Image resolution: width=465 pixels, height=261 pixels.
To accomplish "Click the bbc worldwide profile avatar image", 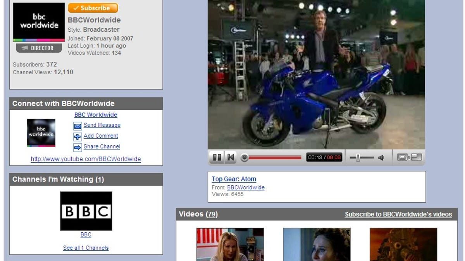I will (x=39, y=22).
